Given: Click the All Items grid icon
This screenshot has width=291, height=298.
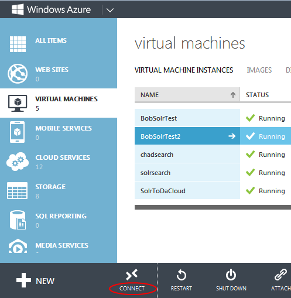Looking at the screenshot, I should pos(18,44).
